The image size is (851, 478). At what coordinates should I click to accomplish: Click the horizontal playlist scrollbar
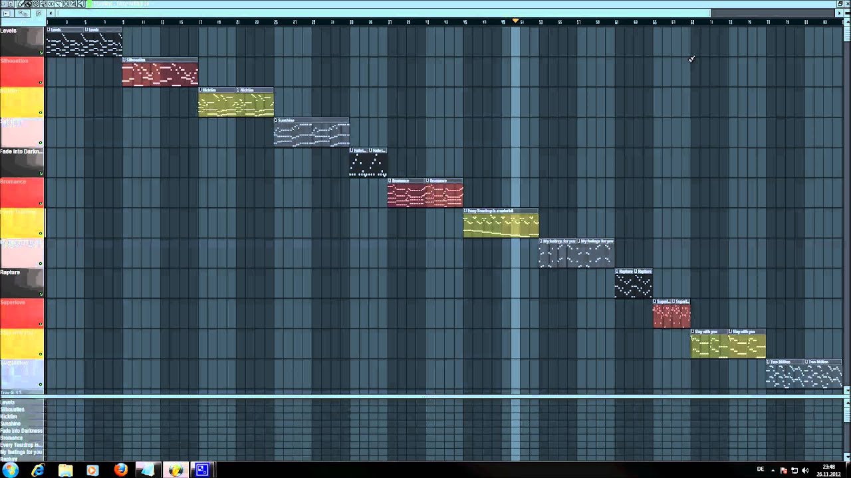tap(383, 13)
